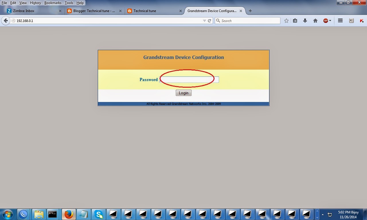Viewport: 367px width, 220px height.
Task: Open the blue circular taskbar app
Action: click(23, 214)
